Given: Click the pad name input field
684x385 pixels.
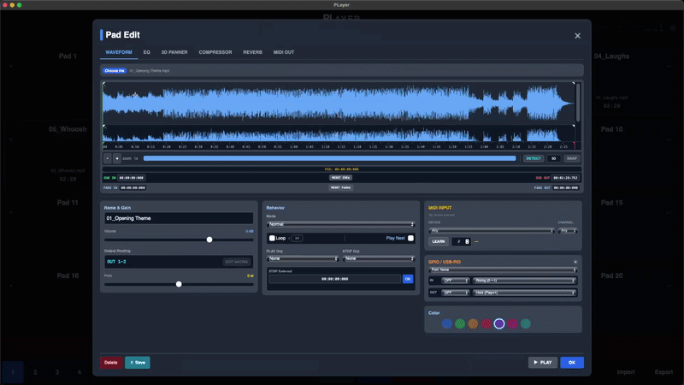Looking at the screenshot, I should click(x=179, y=218).
